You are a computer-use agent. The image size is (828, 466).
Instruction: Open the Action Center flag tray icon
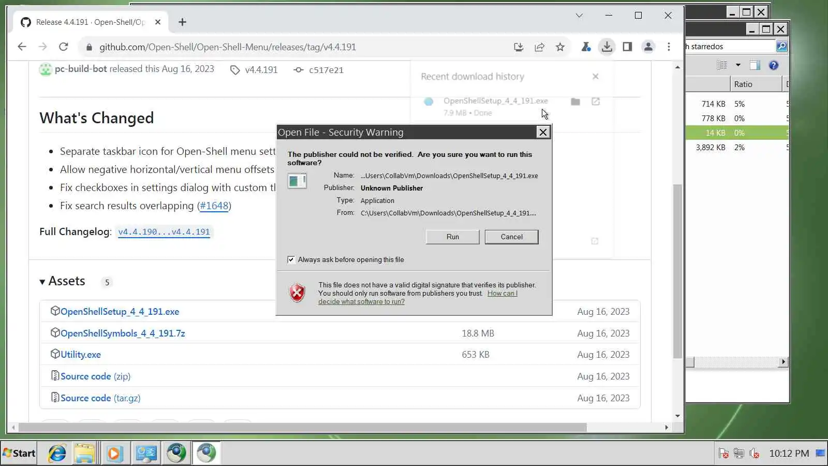click(x=723, y=454)
